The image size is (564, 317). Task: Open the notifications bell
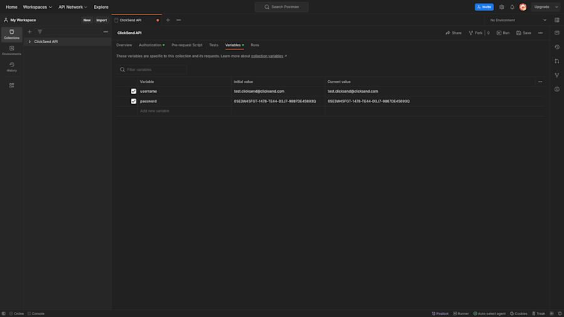[512, 7]
